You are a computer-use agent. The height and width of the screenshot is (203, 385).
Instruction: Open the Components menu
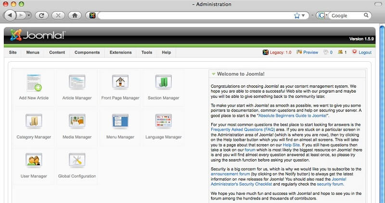tap(87, 53)
